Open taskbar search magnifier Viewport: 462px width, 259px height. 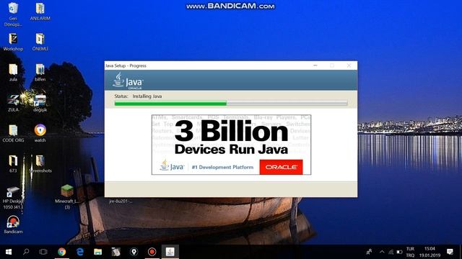(26, 252)
